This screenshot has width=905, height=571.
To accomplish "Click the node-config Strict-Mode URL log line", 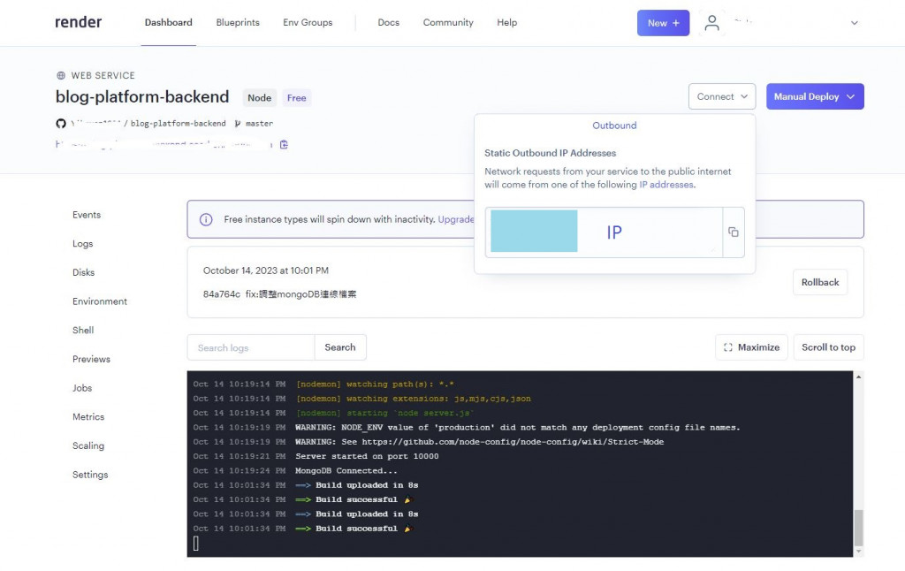I will tap(480, 442).
